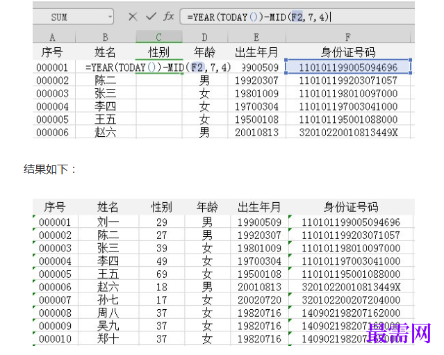Select the cell containing name 周八

pyautogui.click(x=108, y=313)
